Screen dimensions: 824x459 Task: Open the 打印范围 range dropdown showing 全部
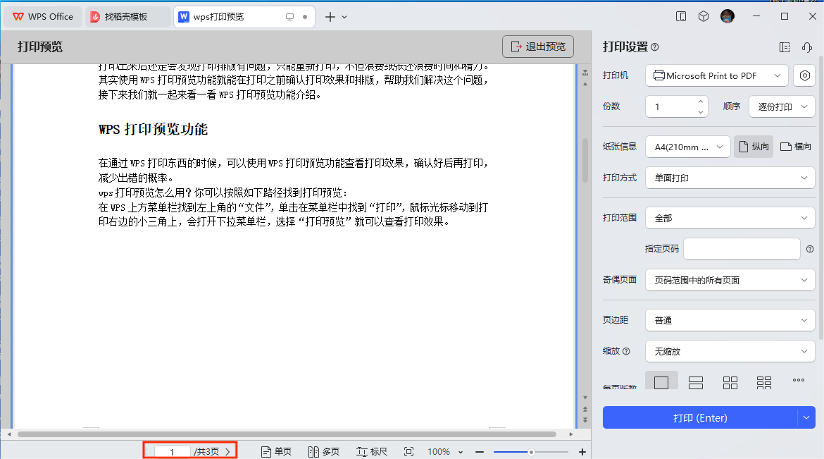pos(730,218)
